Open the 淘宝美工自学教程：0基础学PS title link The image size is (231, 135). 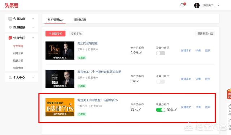(x=97, y=100)
